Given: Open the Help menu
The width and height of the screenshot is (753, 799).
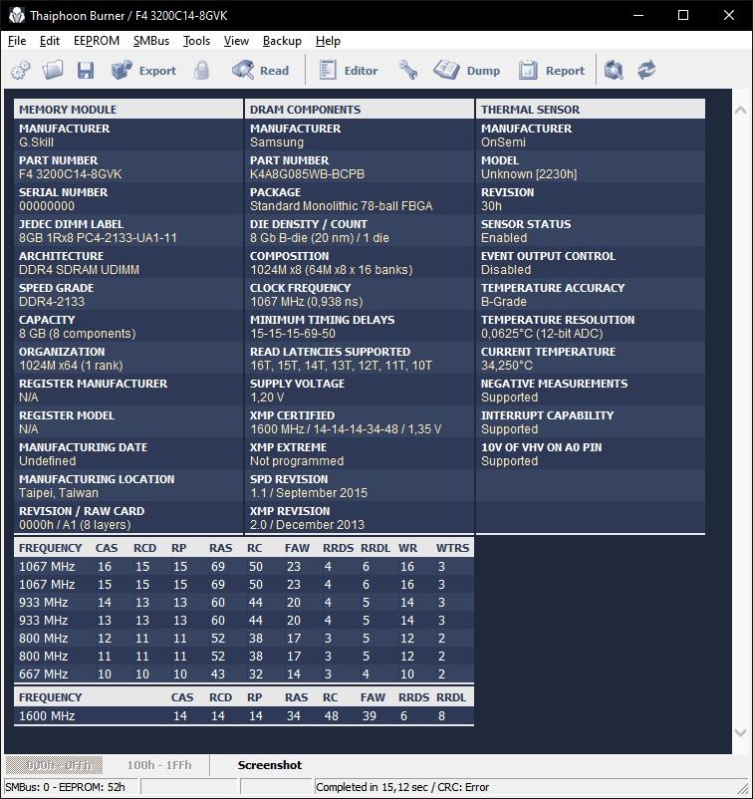Looking at the screenshot, I should click(328, 41).
